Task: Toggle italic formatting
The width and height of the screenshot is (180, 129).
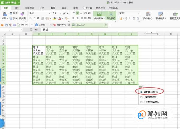Action: pos(34,18)
